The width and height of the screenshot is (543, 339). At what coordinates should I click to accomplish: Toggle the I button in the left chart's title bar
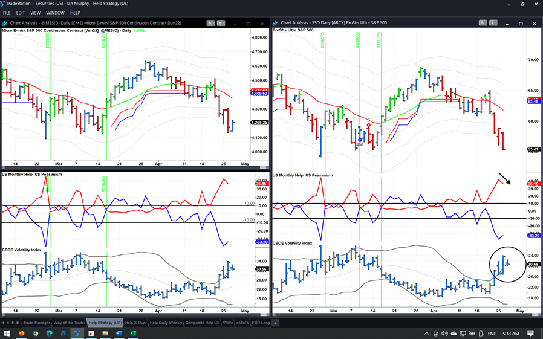pos(221,23)
